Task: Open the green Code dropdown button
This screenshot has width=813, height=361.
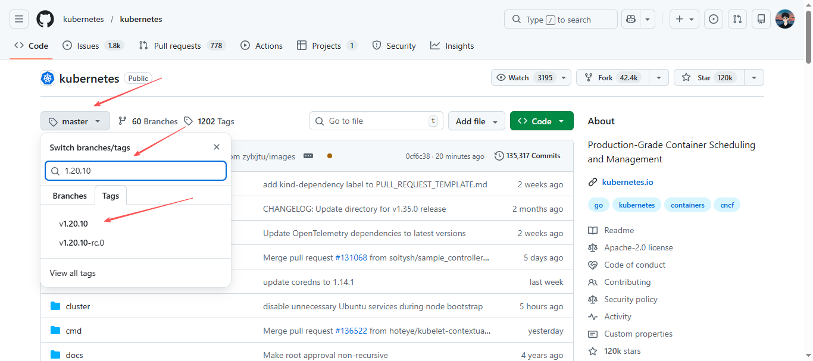Action: [x=542, y=121]
